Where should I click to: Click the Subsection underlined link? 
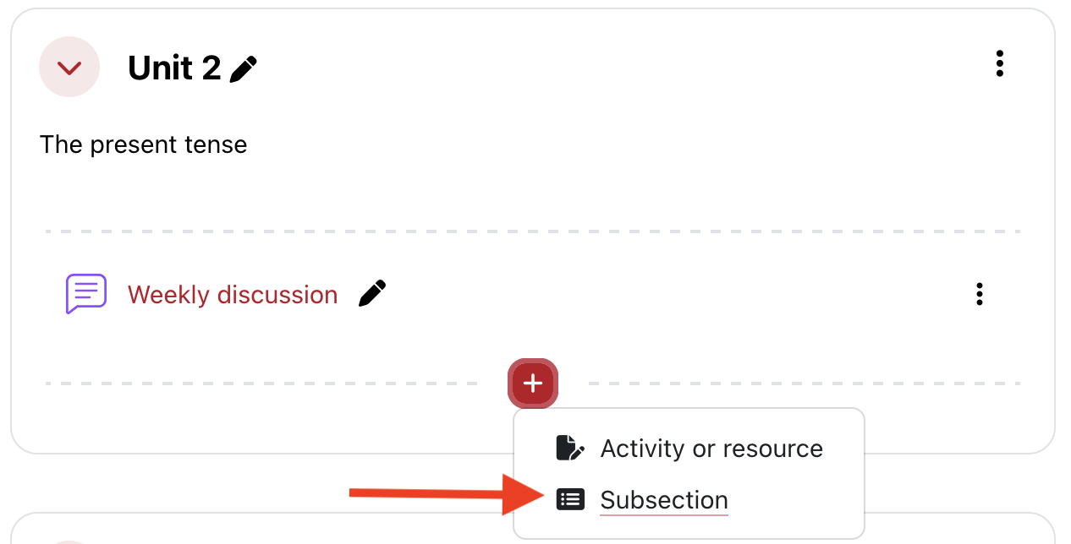(663, 498)
